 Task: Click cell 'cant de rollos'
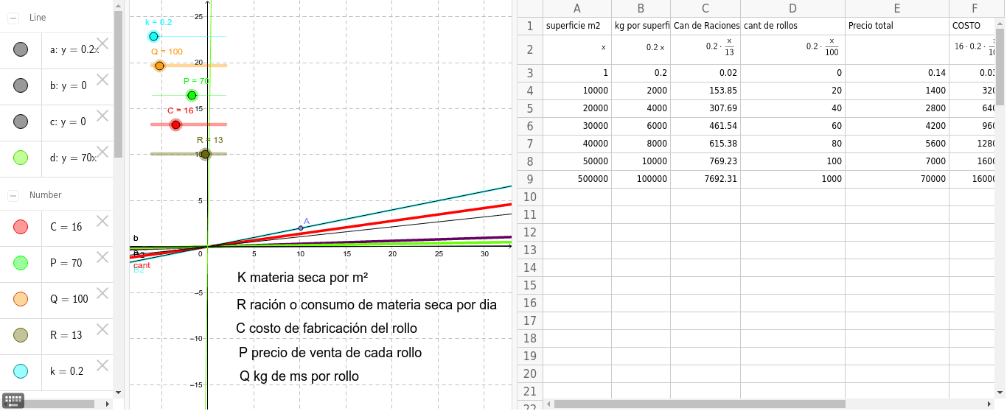tap(792, 27)
